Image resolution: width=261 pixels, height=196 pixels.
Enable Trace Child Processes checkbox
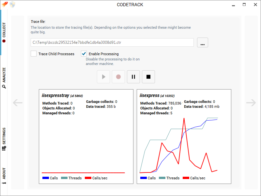[x=34, y=54]
